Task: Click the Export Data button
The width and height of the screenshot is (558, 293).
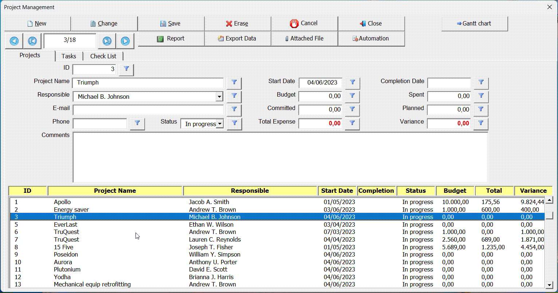Action: point(237,39)
